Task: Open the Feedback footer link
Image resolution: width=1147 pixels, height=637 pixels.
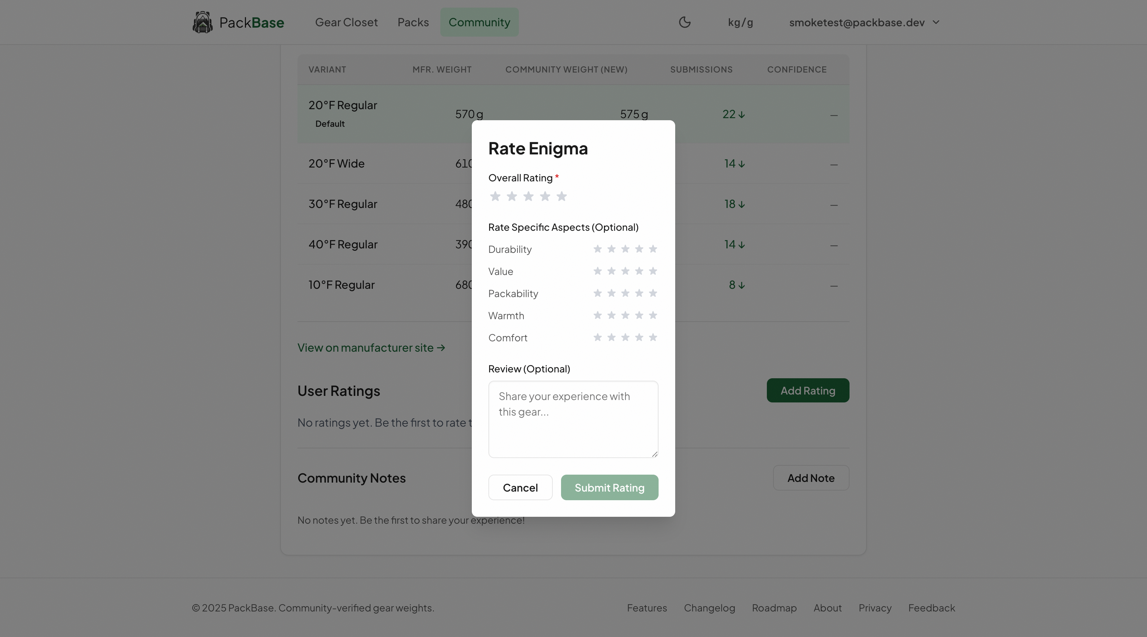Action: [932, 608]
